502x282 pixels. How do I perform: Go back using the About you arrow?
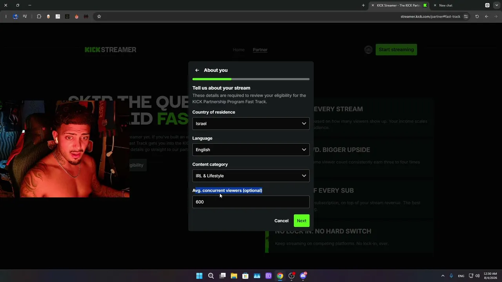coord(197,70)
